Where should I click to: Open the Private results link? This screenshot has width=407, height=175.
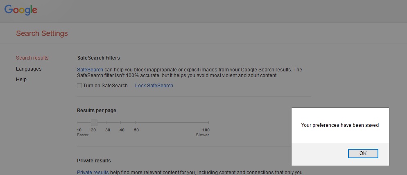coord(93,173)
